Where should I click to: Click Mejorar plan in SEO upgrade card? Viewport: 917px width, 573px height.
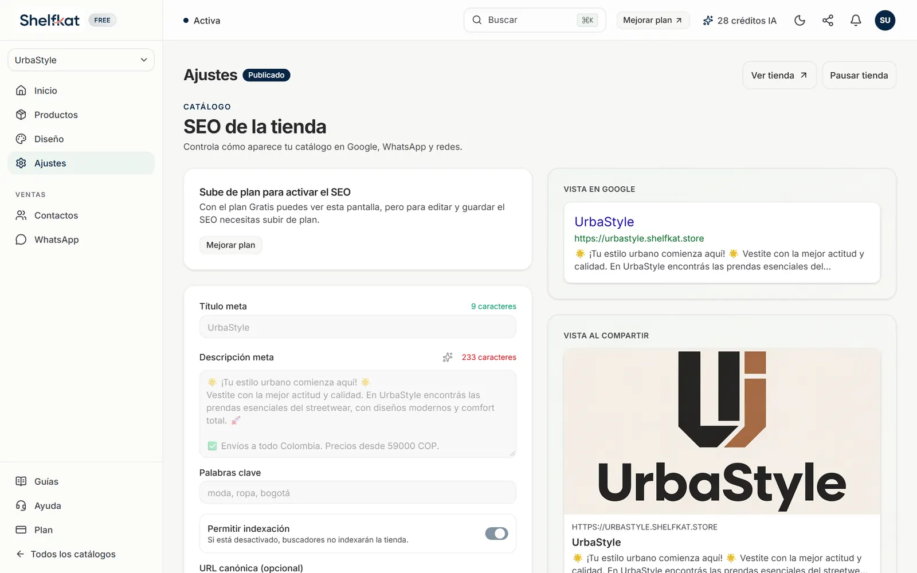click(x=230, y=245)
